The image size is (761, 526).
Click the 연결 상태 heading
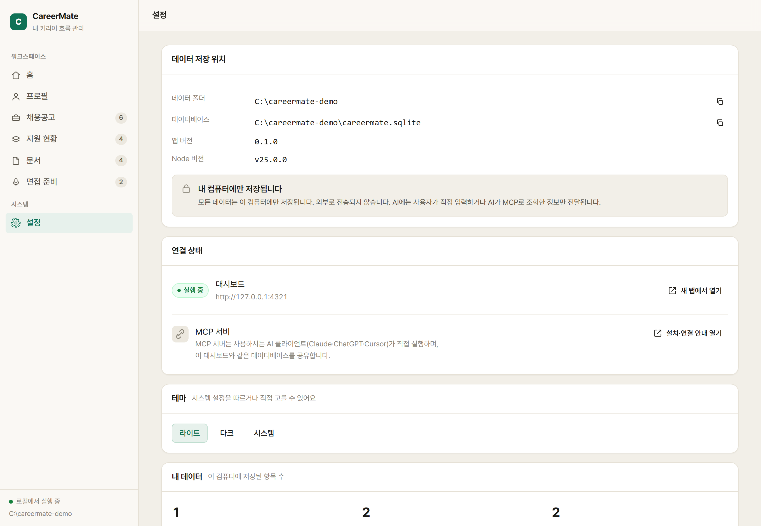187,251
